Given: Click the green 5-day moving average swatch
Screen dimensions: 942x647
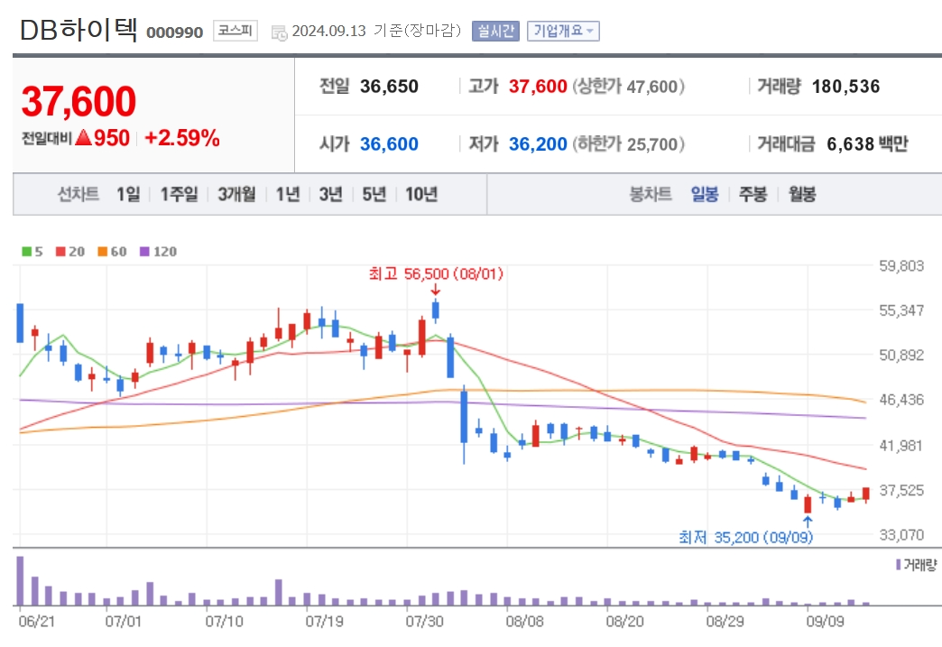Looking at the screenshot, I should [x=26, y=252].
